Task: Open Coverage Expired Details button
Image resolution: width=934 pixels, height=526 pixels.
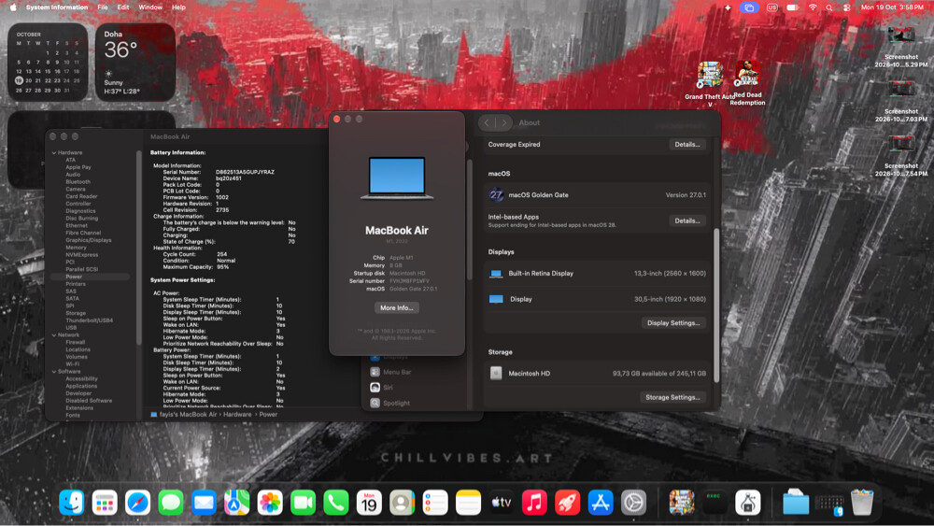Action: pyautogui.click(x=686, y=145)
